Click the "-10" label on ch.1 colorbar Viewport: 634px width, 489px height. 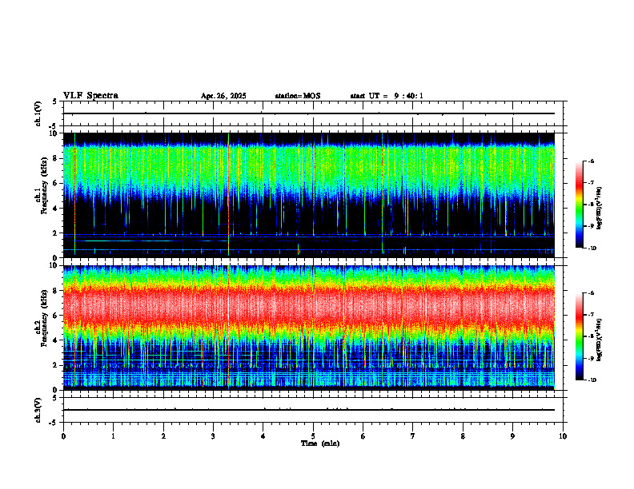pos(592,248)
